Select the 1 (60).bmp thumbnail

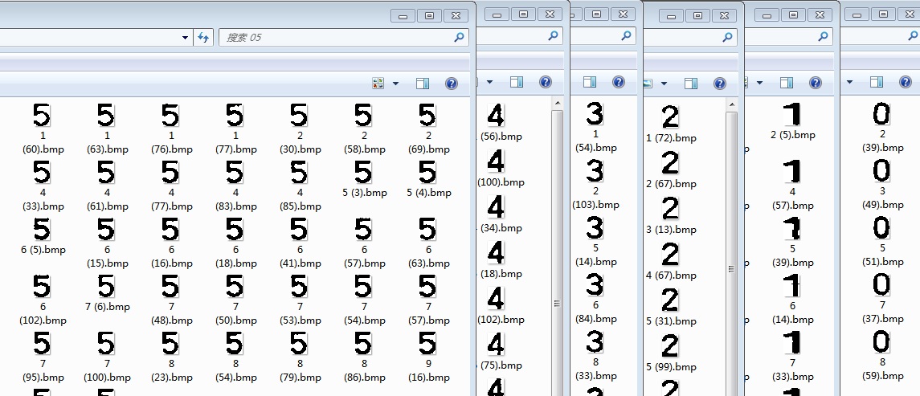pyautogui.click(x=43, y=115)
